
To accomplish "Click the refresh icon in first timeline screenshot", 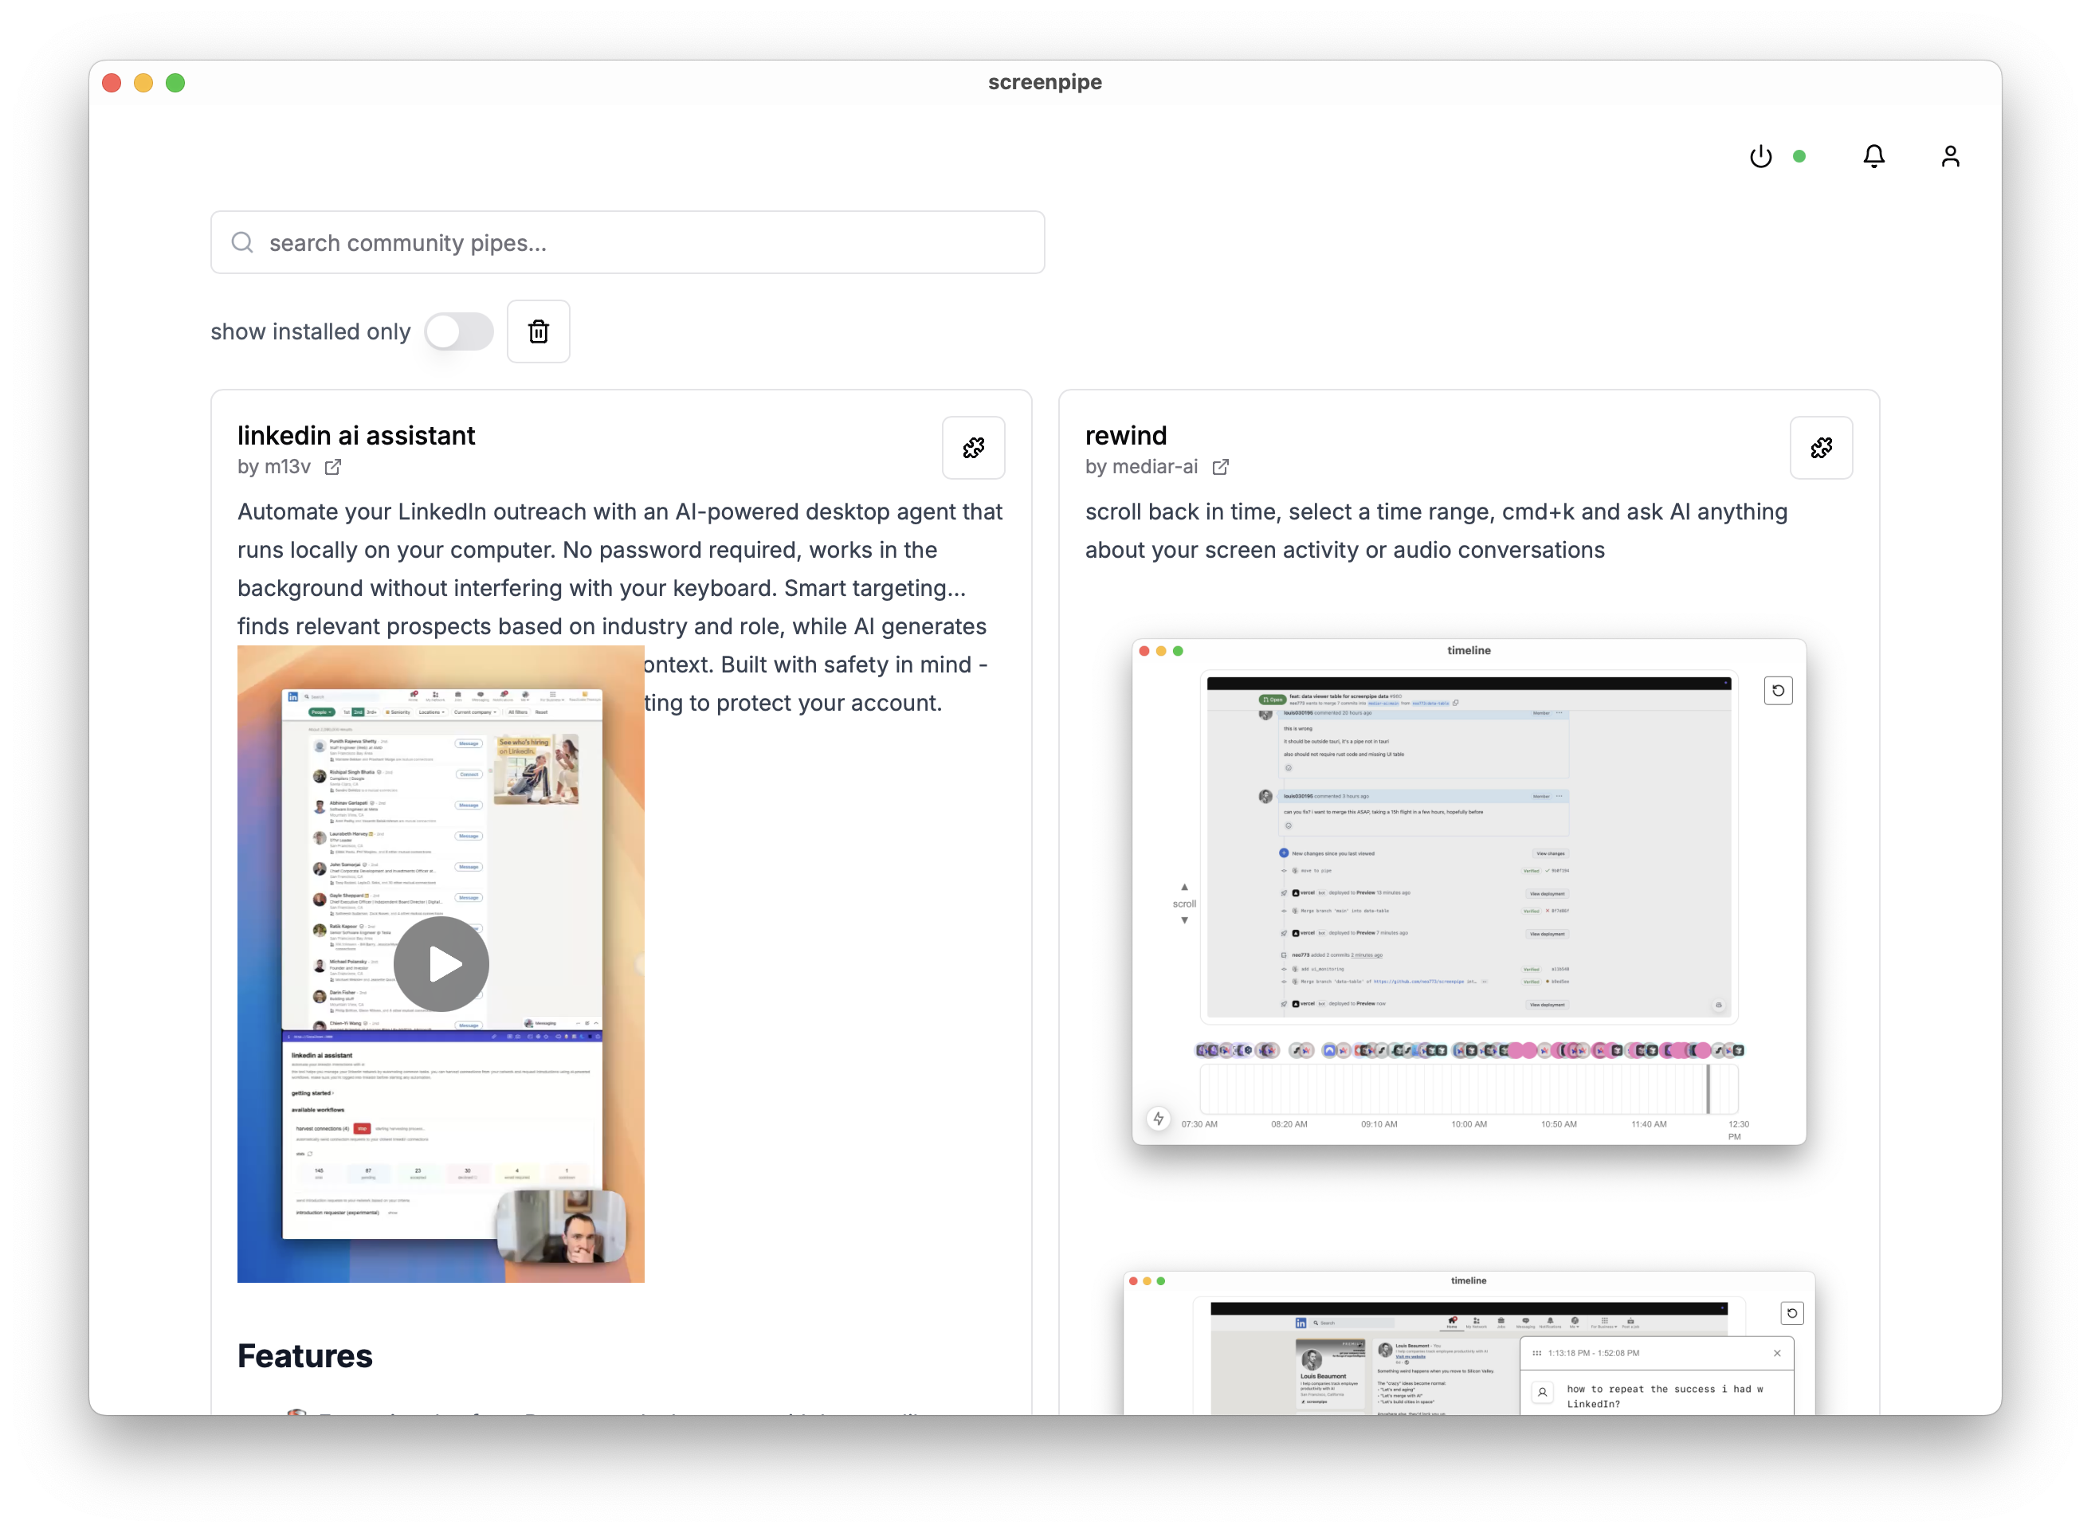I will 1777,690.
